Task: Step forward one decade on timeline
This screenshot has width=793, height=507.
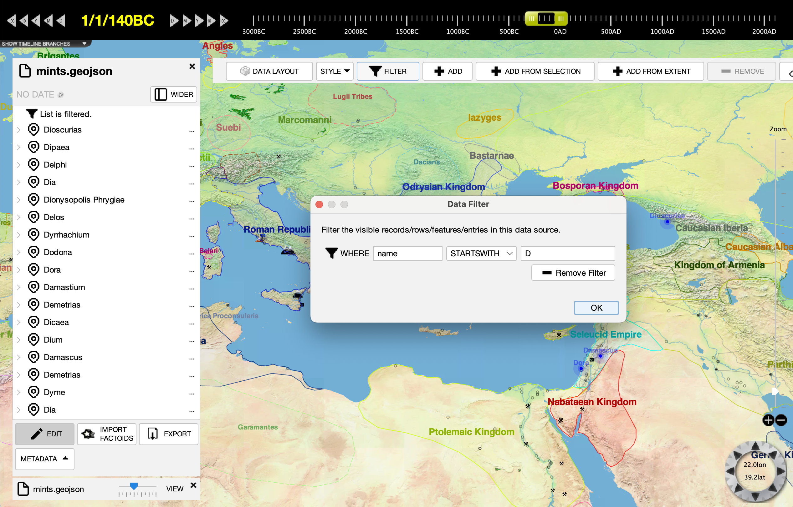Action: click(x=211, y=21)
